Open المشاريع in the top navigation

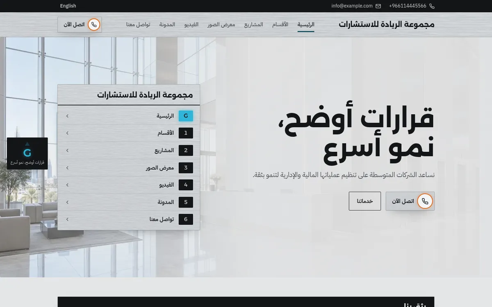[254, 25]
